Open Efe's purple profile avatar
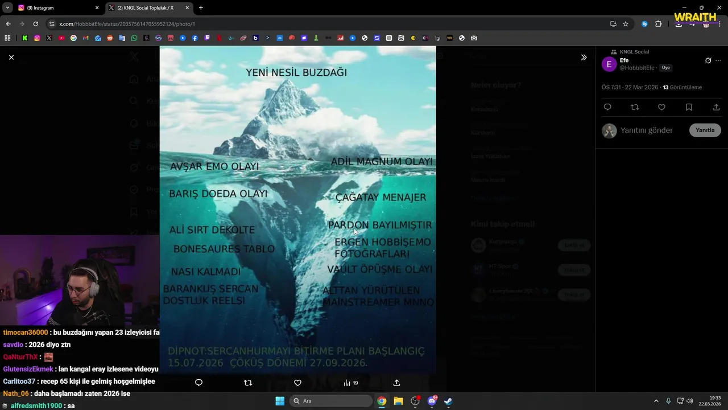The image size is (728, 410). pyautogui.click(x=609, y=64)
